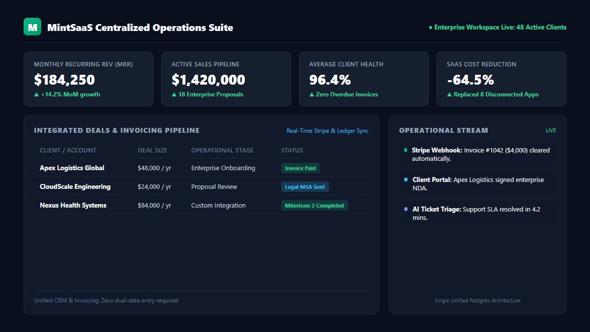Viewport: 590px width, 332px height.
Task: Click the $24,000 / yr deal size
Action: 154,187
